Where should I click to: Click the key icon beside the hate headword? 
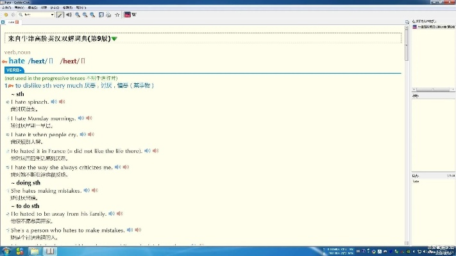(x=4, y=61)
